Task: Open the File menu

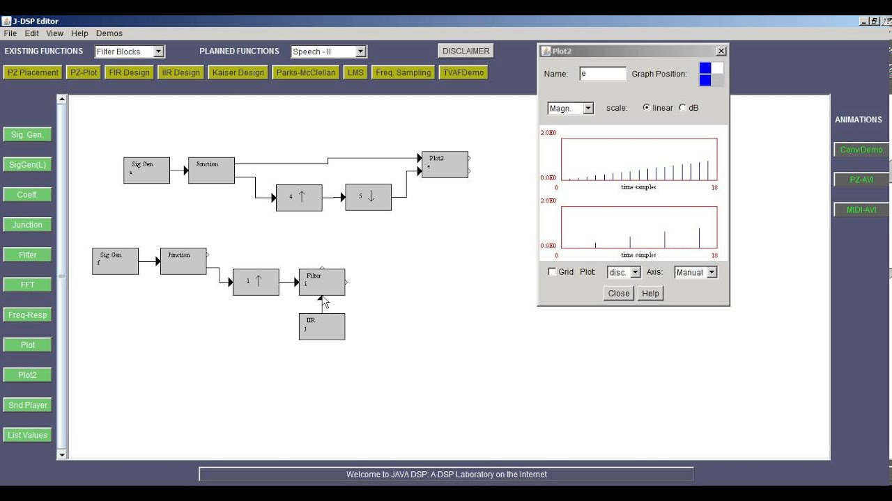Action: (10, 33)
